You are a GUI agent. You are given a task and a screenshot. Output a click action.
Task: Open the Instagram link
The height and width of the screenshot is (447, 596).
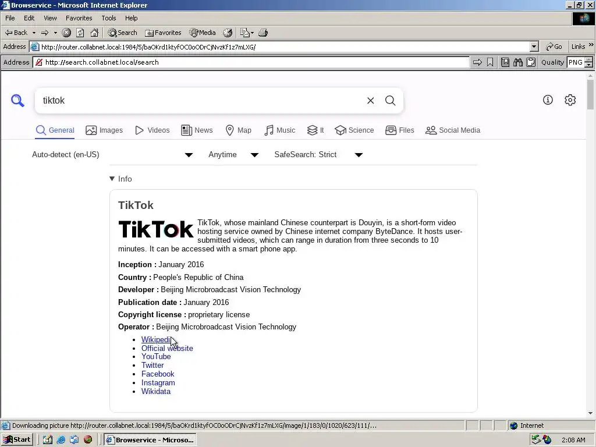[x=158, y=383]
